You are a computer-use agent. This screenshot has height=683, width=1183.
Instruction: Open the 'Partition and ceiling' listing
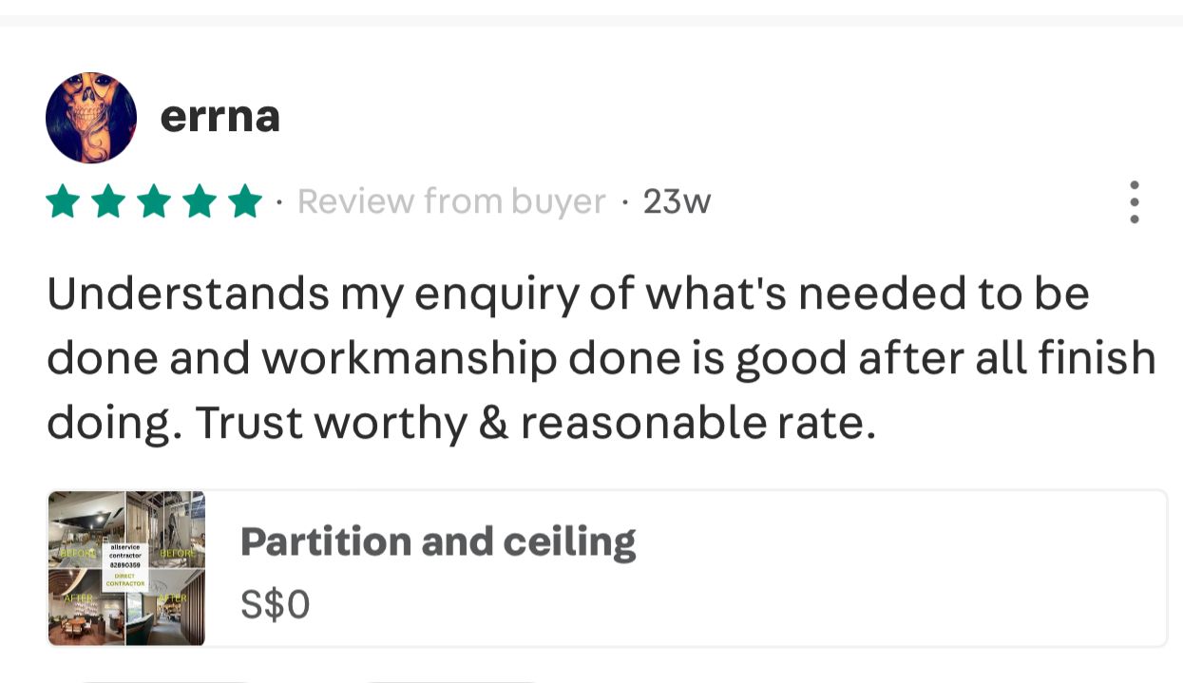click(x=438, y=541)
